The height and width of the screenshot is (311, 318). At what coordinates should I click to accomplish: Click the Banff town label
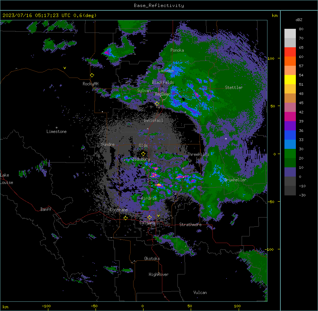46,209
